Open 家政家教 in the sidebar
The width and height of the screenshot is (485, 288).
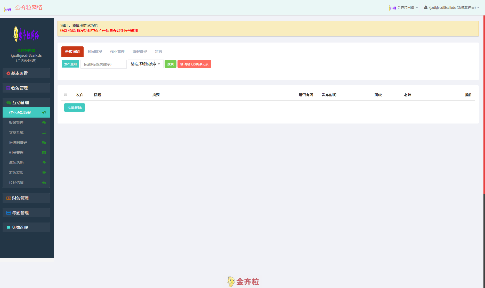26,173
